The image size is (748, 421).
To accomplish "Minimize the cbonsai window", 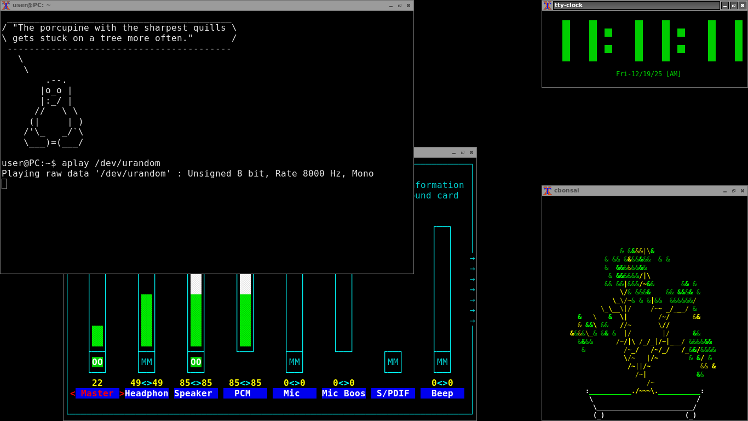I will [725, 191].
